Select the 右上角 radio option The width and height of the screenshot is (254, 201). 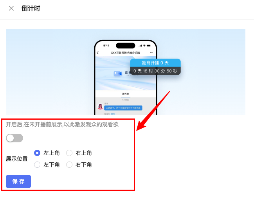click(x=69, y=153)
